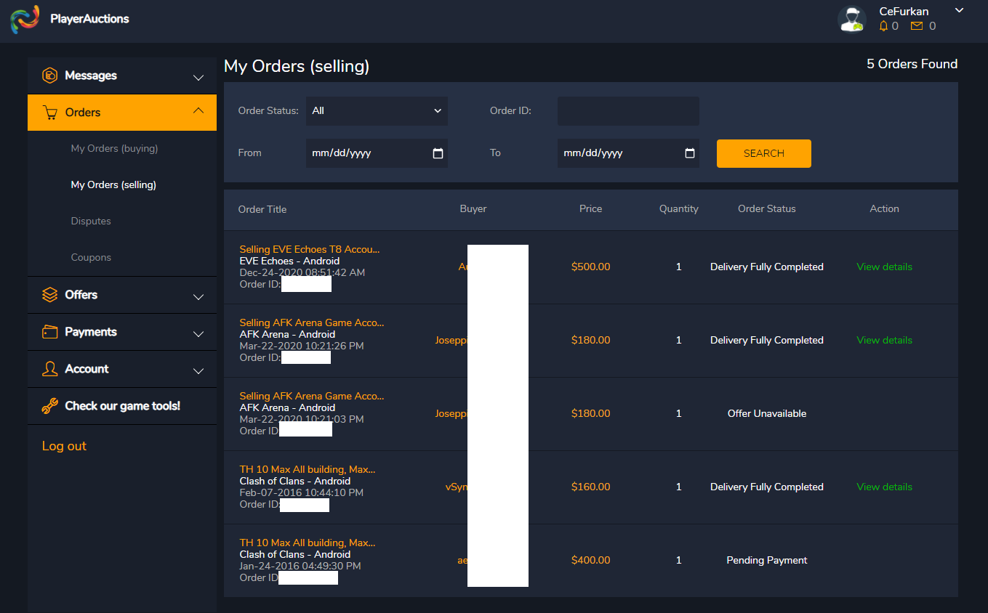The width and height of the screenshot is (988, 613).
Task: Click the PlayerAuctions brand name text
Action: pyautogui.click(x=89, y=19)
